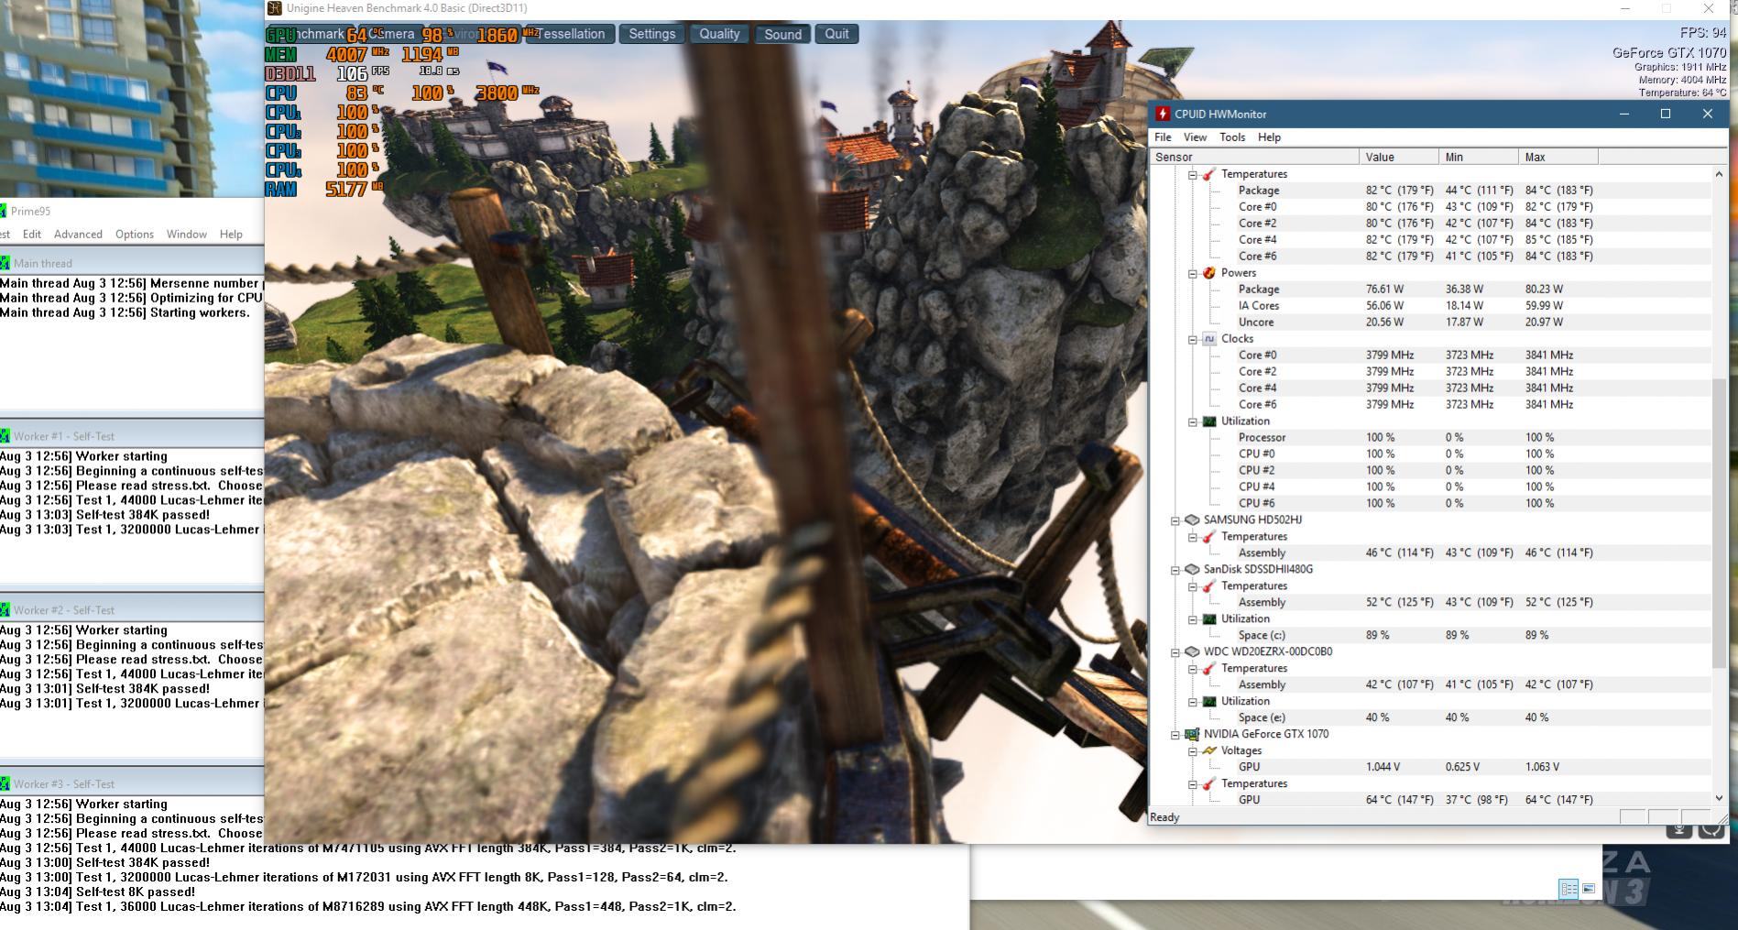Click the GPU Temperatures thermometer icon
The height and width of the screenshot is (930, 1738).
[1208, 784]
